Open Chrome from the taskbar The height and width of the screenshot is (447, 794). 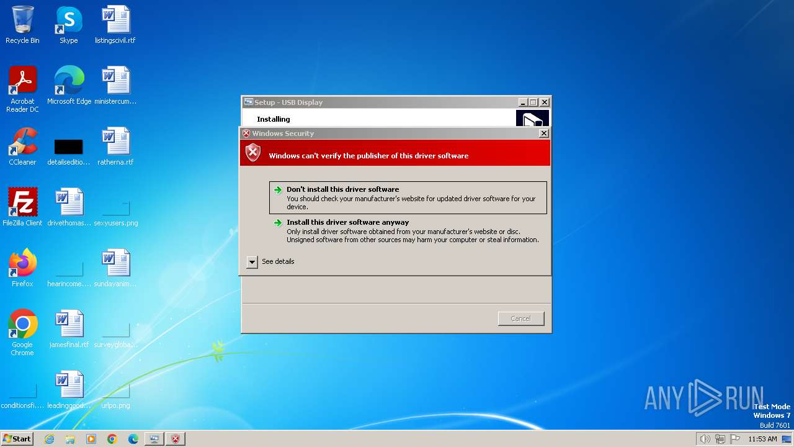tap(112, 439)
